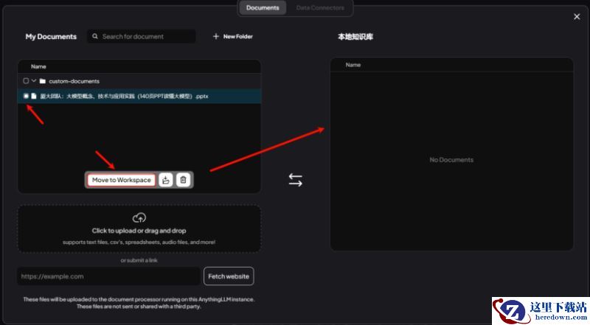
Task: Click the cloud upload icon
Action: pyautogui.click(x=139, y=217)
